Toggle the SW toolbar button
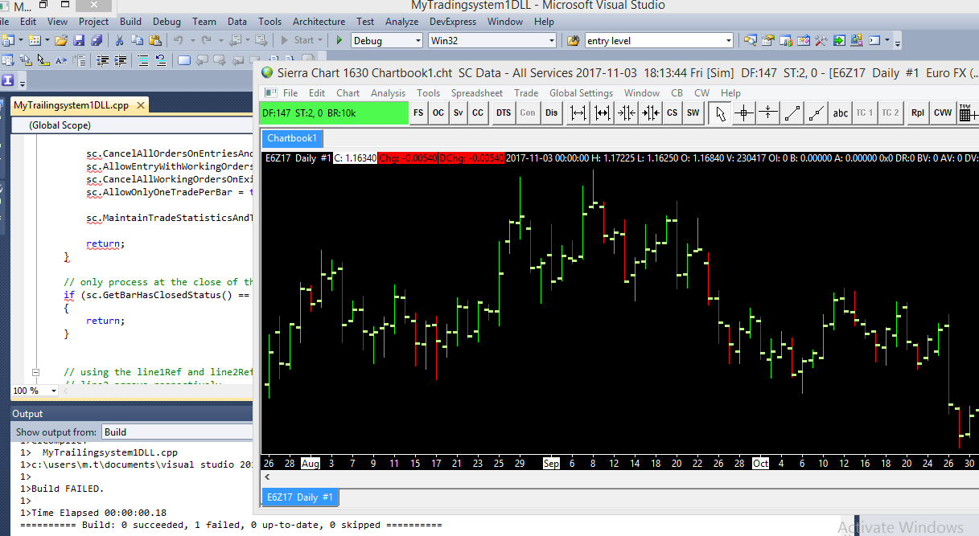Screen dimensions: 979x536 coord(693,113)
